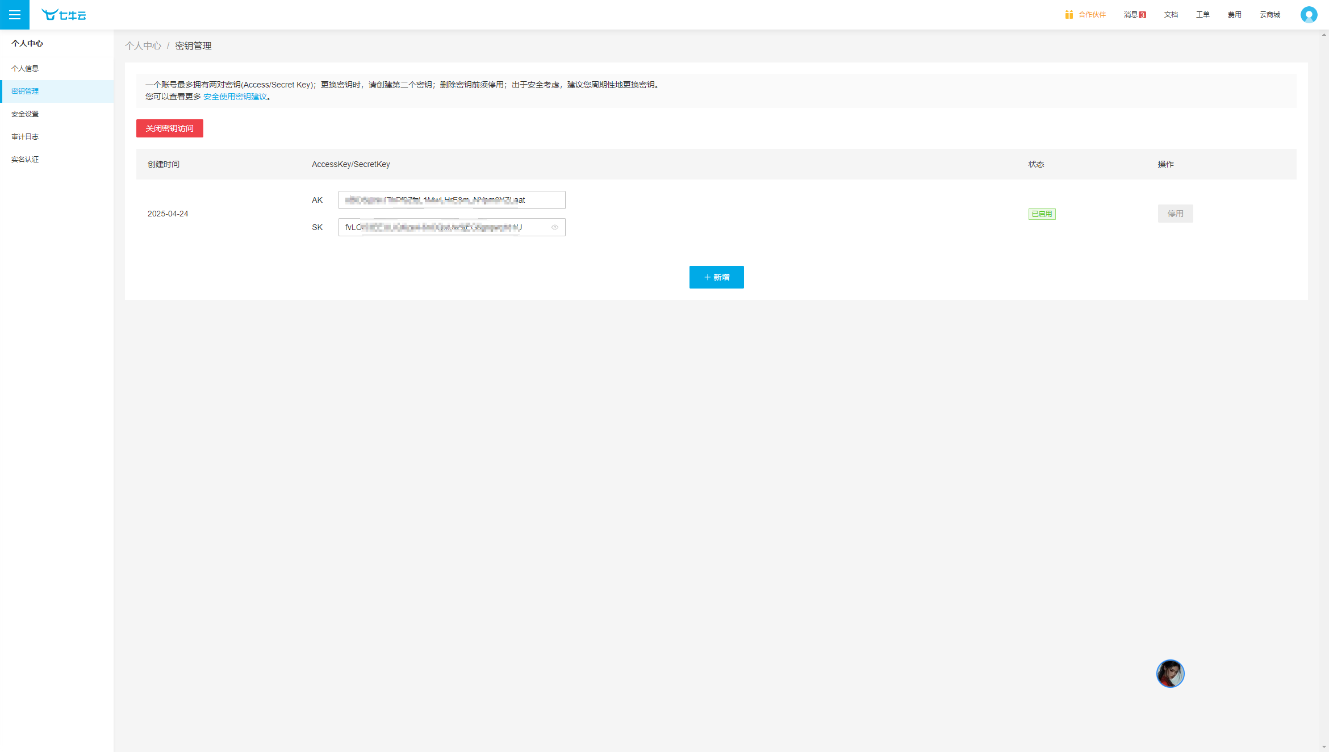Click the AK input field
The image size is (1329, 752).
coord(452,200)
